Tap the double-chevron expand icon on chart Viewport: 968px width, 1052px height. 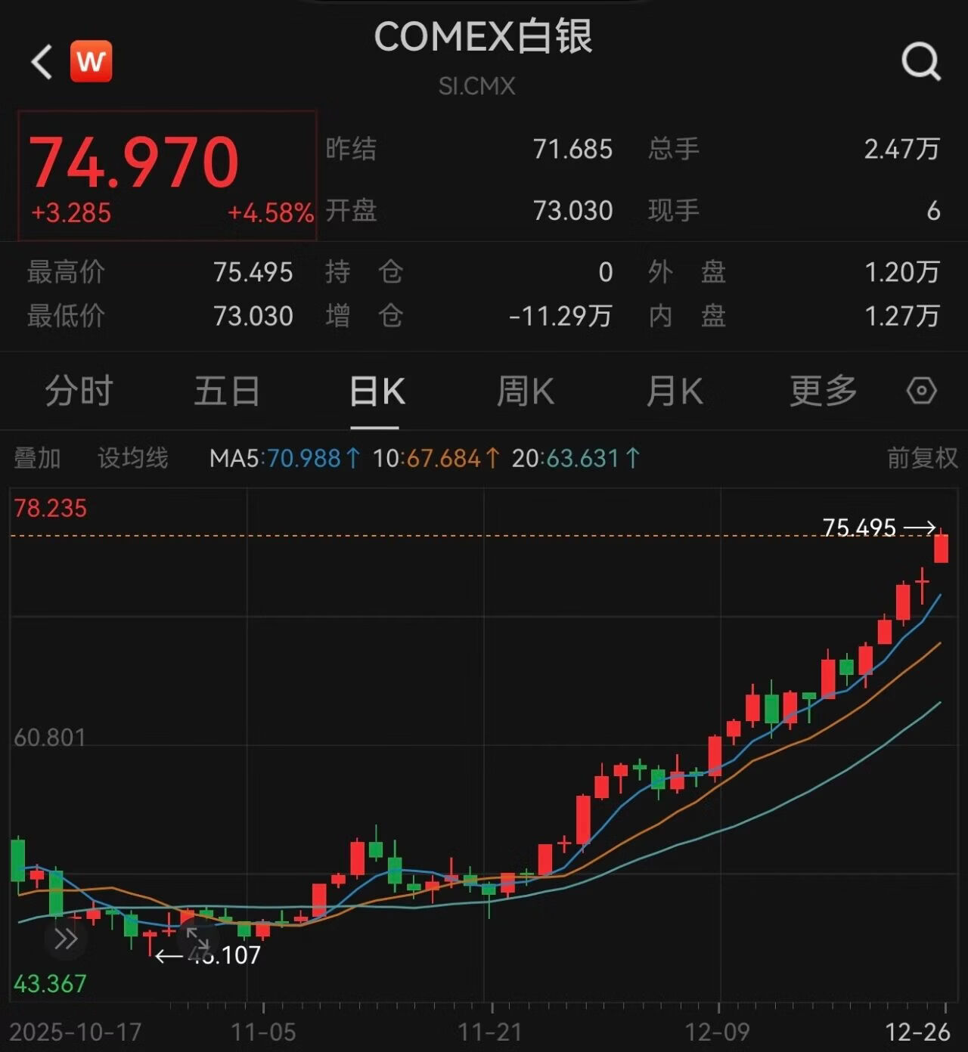point(66,939)
